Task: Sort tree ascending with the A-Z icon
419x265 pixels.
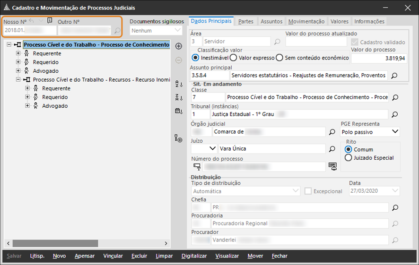Action: click(178, 84)
